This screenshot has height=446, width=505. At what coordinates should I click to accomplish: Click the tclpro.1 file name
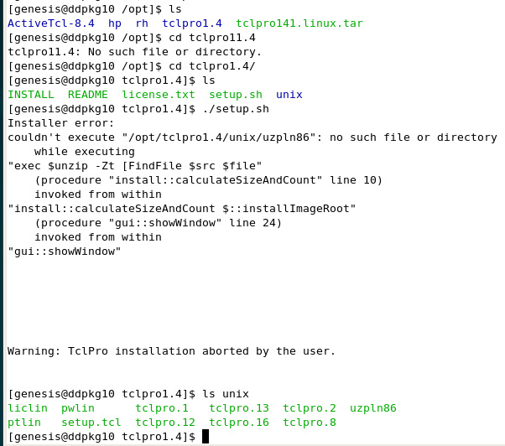pos(162,408)
